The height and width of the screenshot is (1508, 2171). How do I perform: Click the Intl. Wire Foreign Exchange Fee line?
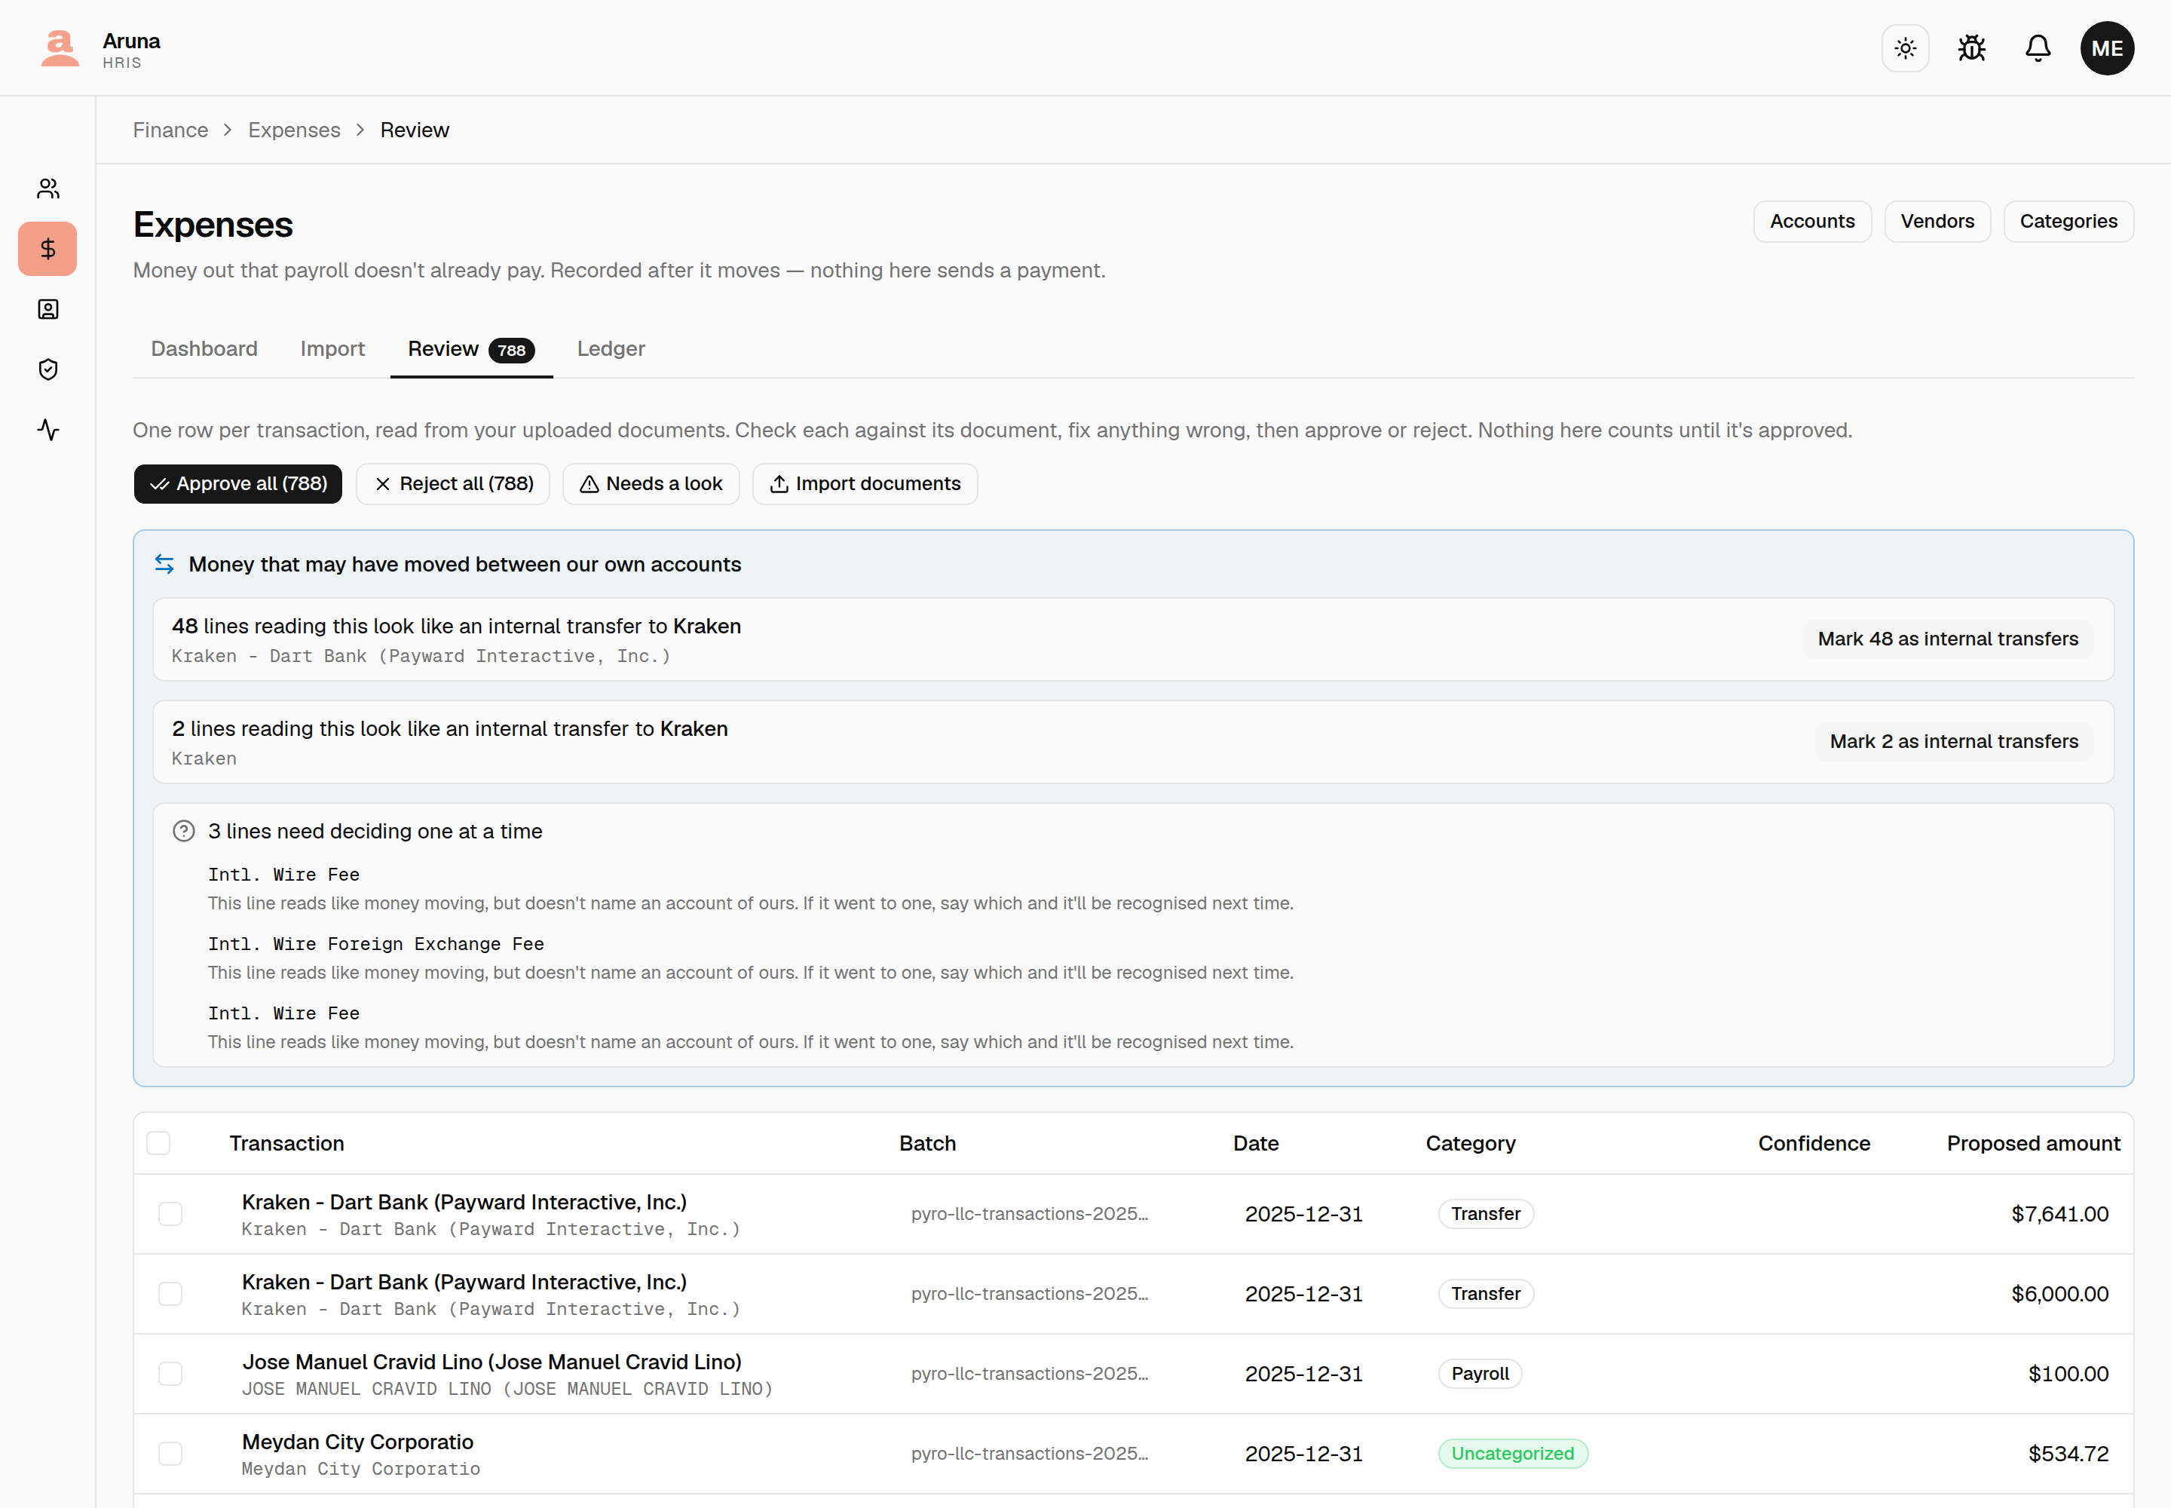click(376, 944)
